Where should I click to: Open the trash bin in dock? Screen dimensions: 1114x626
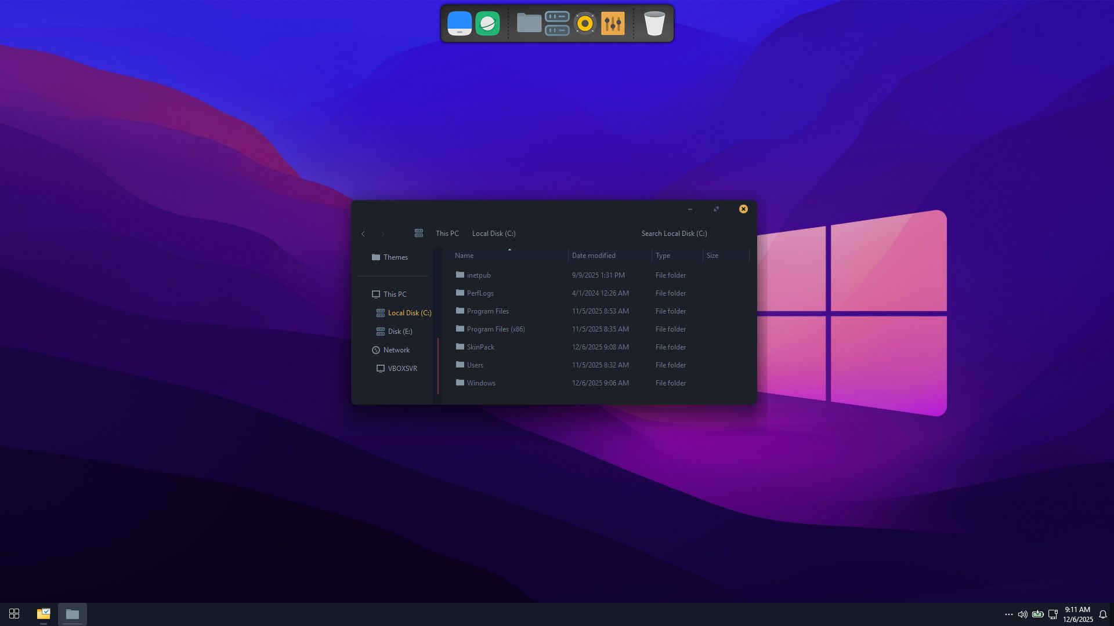(654, 24)
